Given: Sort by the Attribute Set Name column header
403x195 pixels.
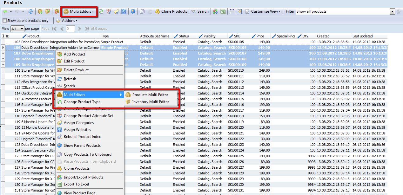Looking at the screenshot, I should pyautogui.click(x=156, y=36).
